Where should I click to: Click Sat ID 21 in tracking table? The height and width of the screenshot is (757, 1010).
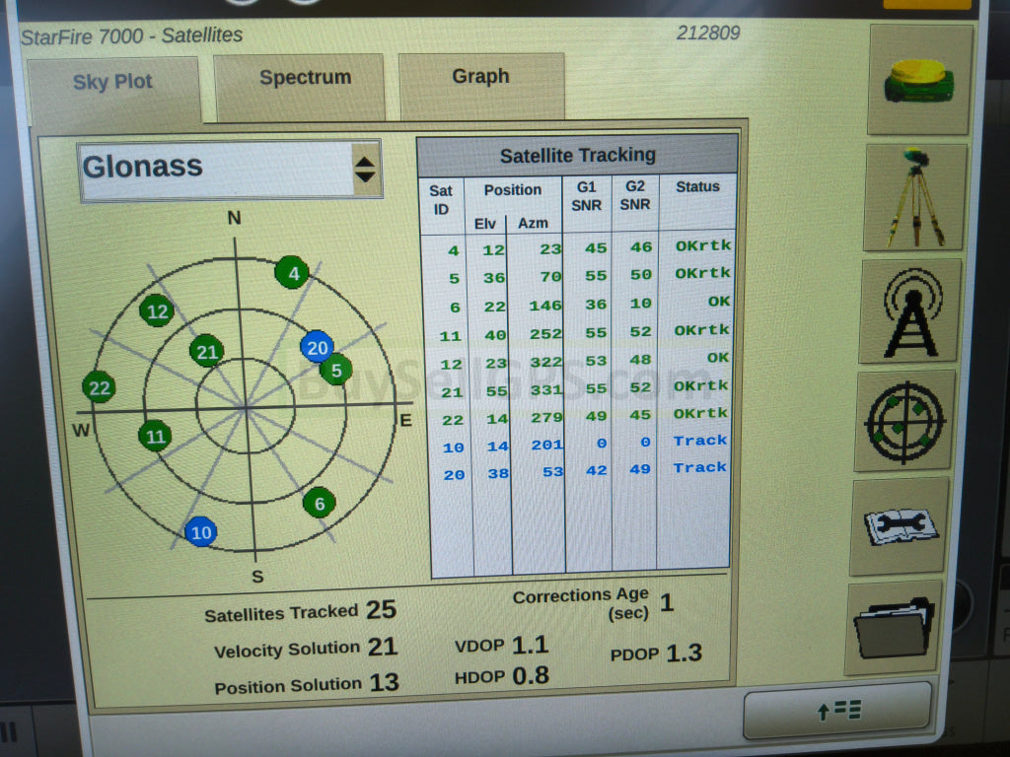coord(452,392)
